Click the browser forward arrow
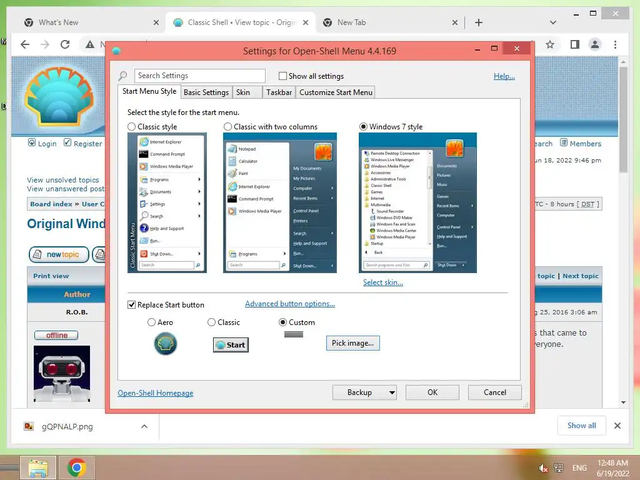 [x=45, y=44]
